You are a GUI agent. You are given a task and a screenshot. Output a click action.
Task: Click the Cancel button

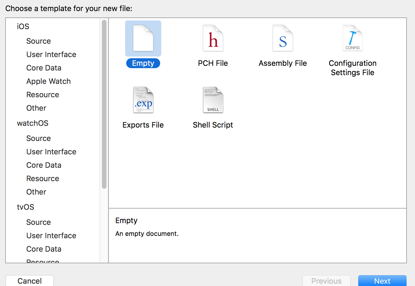[x=30, y=281]
